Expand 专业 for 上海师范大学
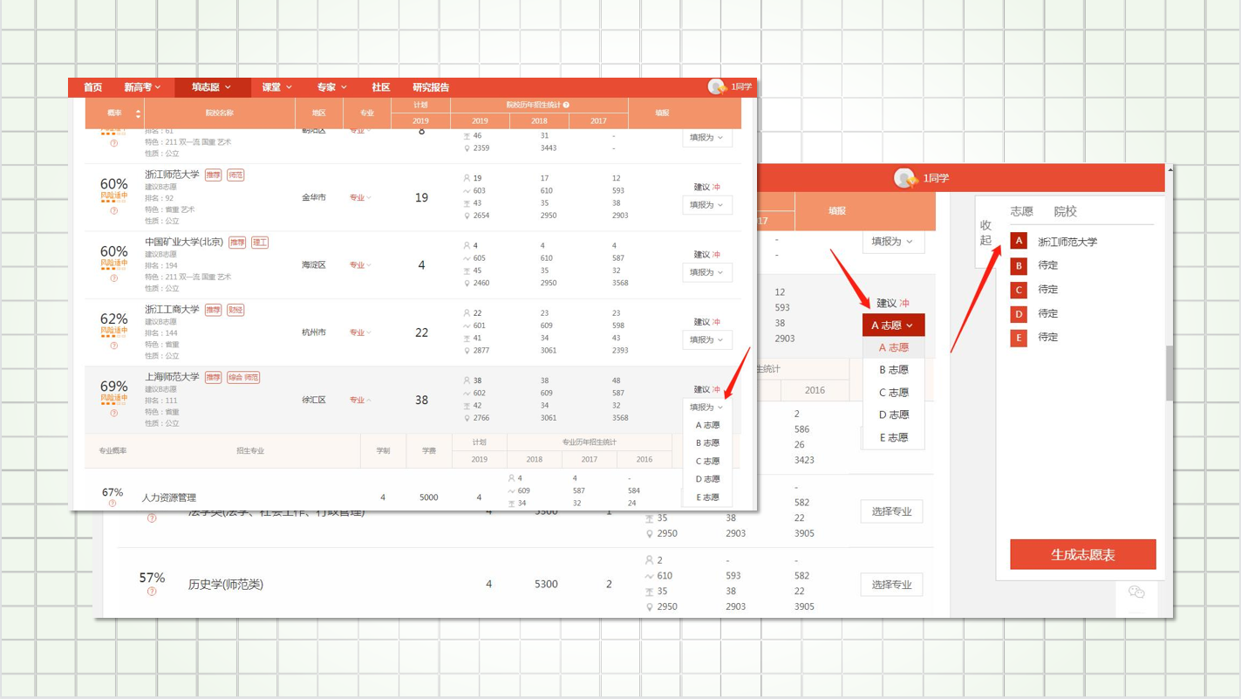 [x=359, y=401]
